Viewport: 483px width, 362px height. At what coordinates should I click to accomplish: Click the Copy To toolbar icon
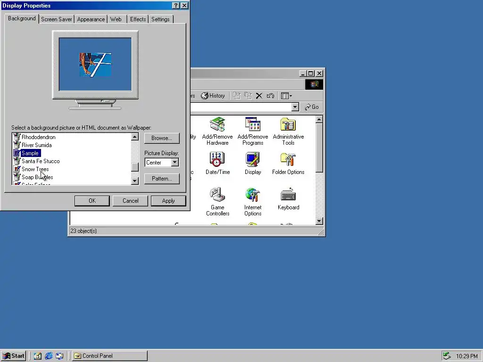tap(248, 96)
